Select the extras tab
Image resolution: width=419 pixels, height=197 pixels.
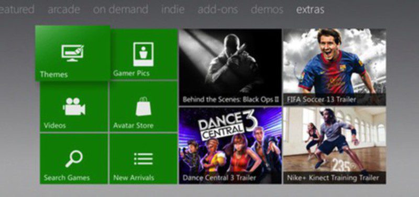(x=310, y=9)
